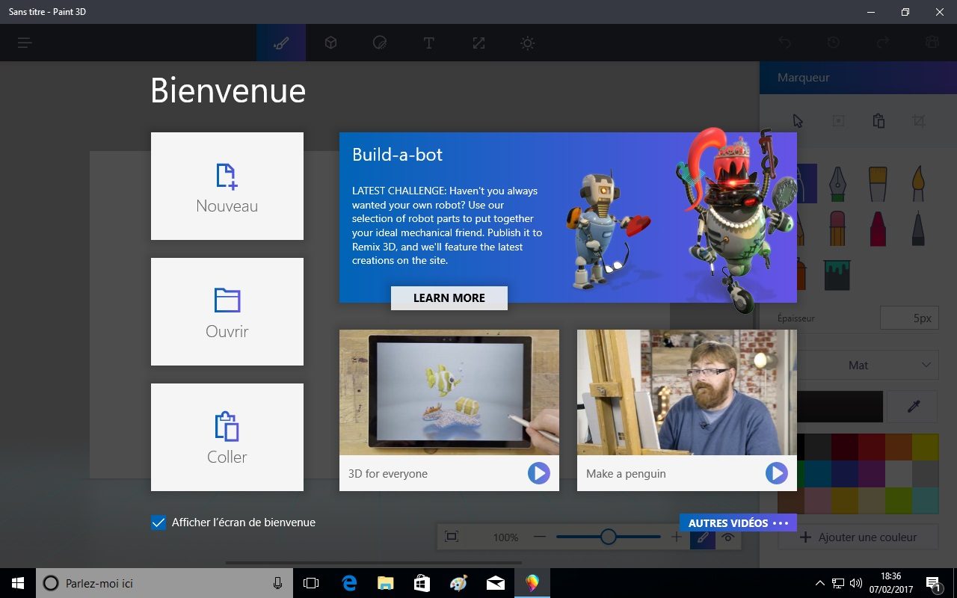Play the 3D for everyone video
The width and height of the screenshot is (957, 598).
coord(538,473)
